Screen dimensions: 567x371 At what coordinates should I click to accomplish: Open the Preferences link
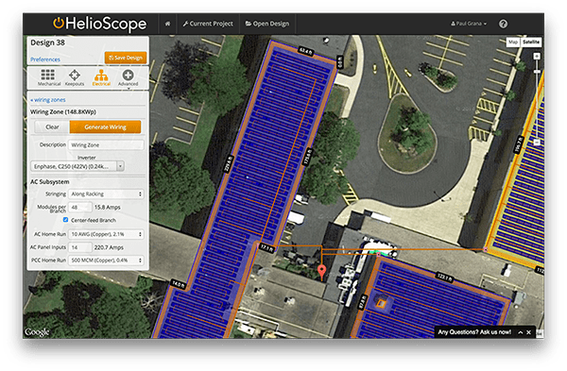45,59
